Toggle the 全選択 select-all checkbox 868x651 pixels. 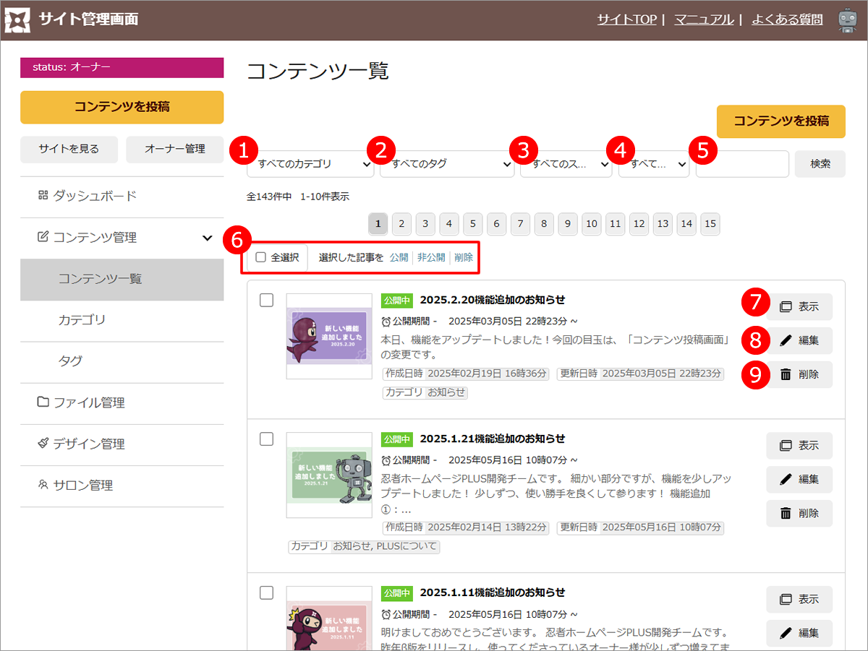click(261, 257)
